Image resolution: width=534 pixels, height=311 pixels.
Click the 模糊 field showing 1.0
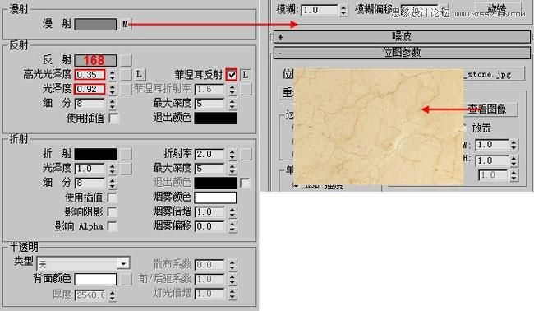[x=320, y=10]
